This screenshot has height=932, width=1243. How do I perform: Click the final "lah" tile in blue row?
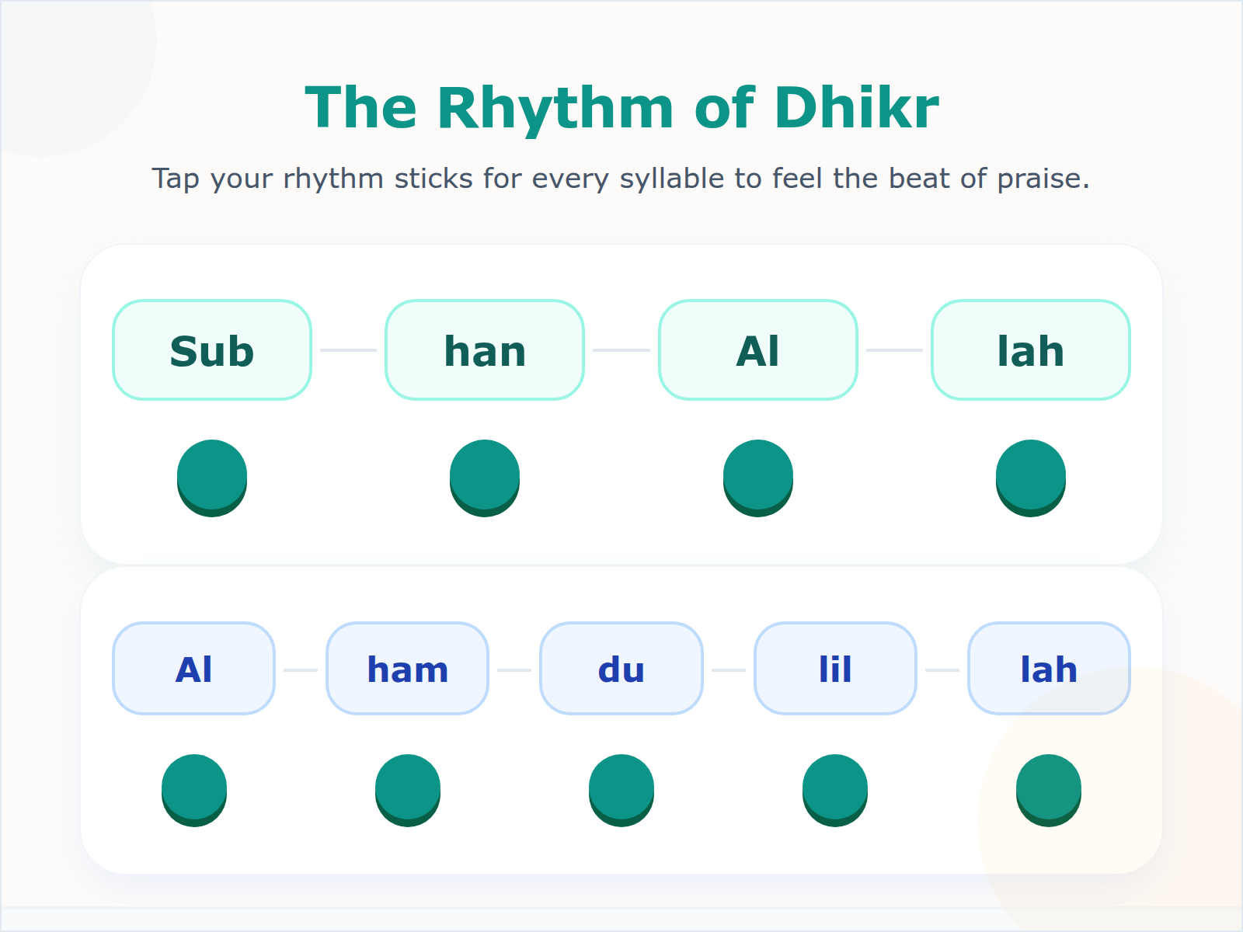(1049, 668)
